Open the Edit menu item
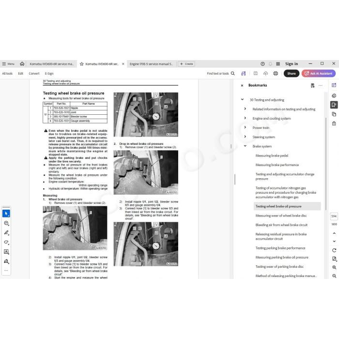339x339 pixels. tap(20, 74)
